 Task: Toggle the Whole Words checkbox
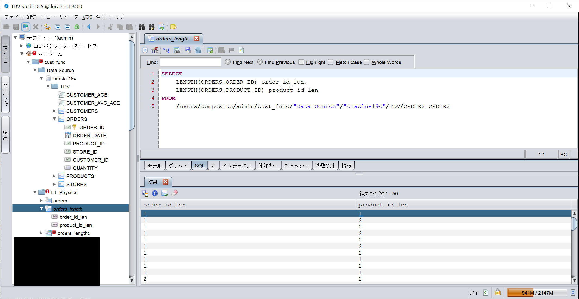(x=367, y=62)
